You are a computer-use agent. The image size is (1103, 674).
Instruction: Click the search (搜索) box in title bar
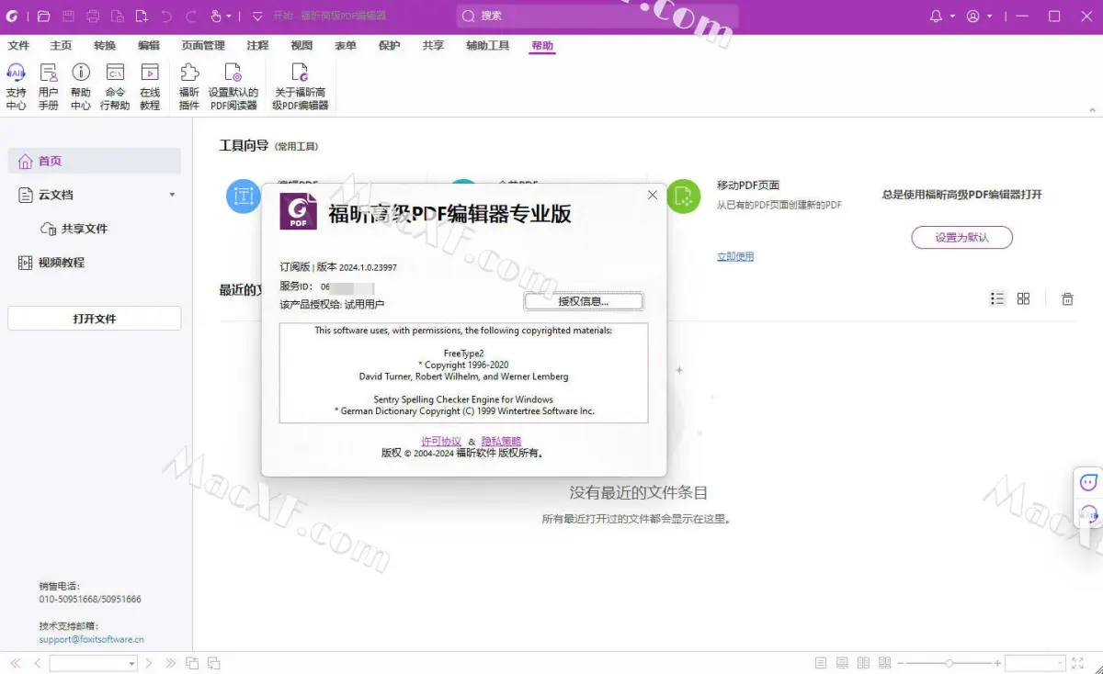click(597, 16)
